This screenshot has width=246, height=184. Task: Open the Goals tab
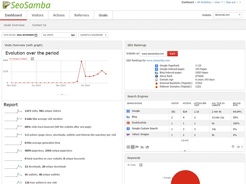[x=103, y=15]
